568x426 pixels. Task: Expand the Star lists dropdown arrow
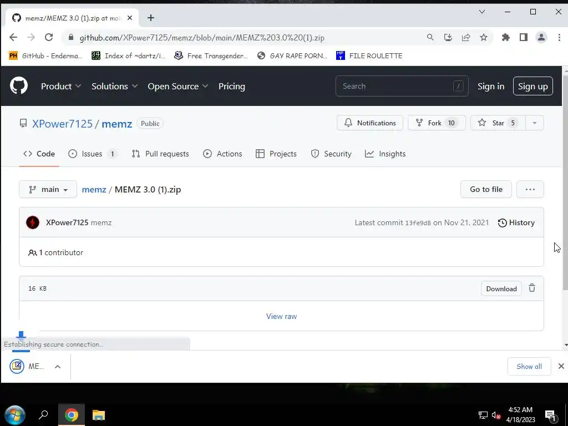tap(534, 123)
